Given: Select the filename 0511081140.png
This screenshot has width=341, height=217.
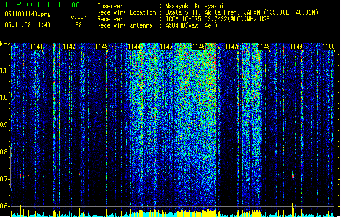Looking at the screenshot, I should pyautogui.click(x=28, y=14).
